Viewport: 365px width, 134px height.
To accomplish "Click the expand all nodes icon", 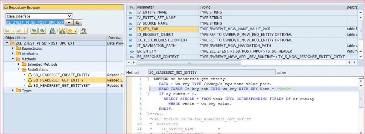I will click(34, 31).
